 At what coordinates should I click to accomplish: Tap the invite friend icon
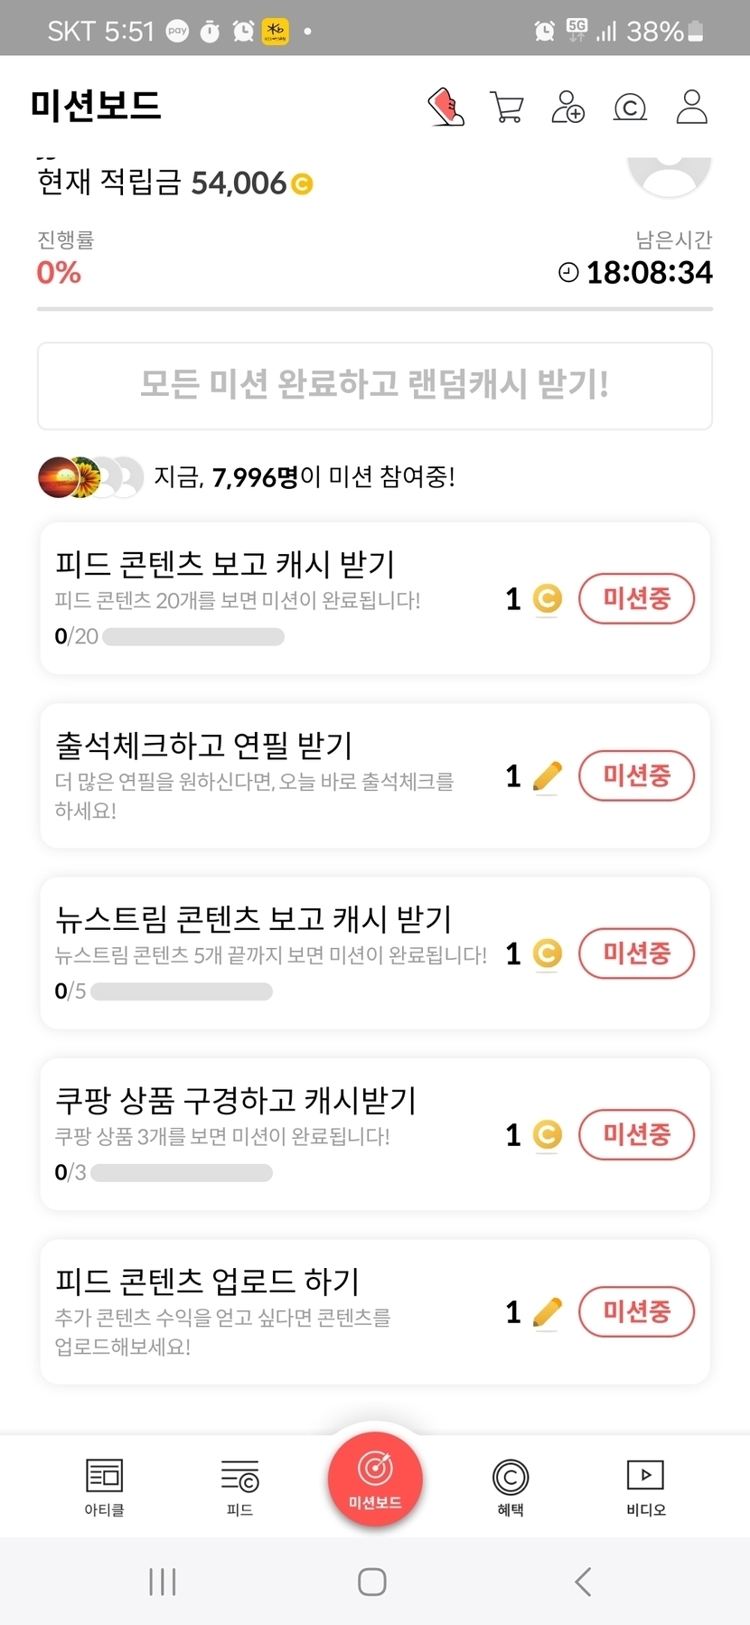[x=568, y=107]
